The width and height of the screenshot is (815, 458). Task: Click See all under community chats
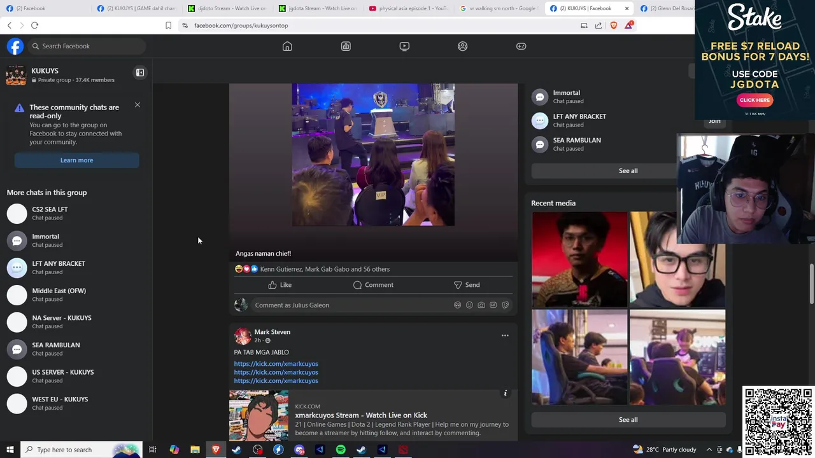point(628,170)
